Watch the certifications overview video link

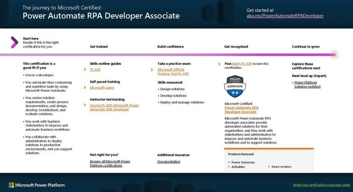point(321,185)
